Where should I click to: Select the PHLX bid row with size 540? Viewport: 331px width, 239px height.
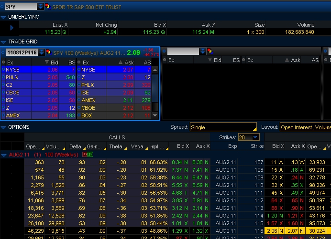[x=39, y=77]
